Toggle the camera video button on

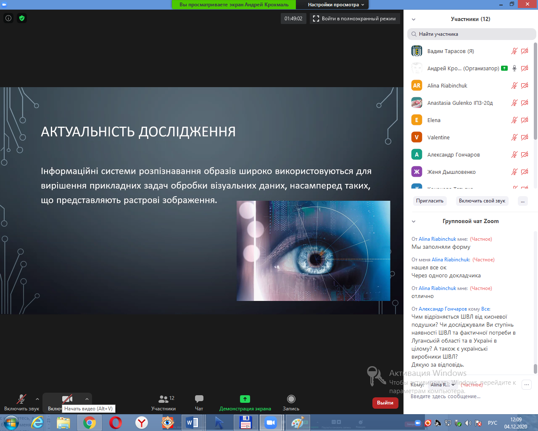(67, 399)
